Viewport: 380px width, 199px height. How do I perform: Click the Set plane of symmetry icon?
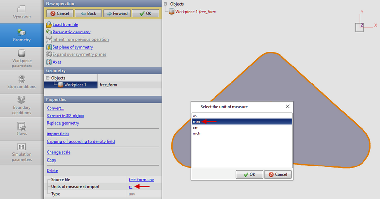pyautogui.click(x=49, y=47)
